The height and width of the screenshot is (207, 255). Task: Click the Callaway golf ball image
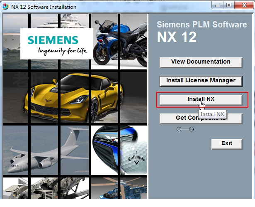135,157
